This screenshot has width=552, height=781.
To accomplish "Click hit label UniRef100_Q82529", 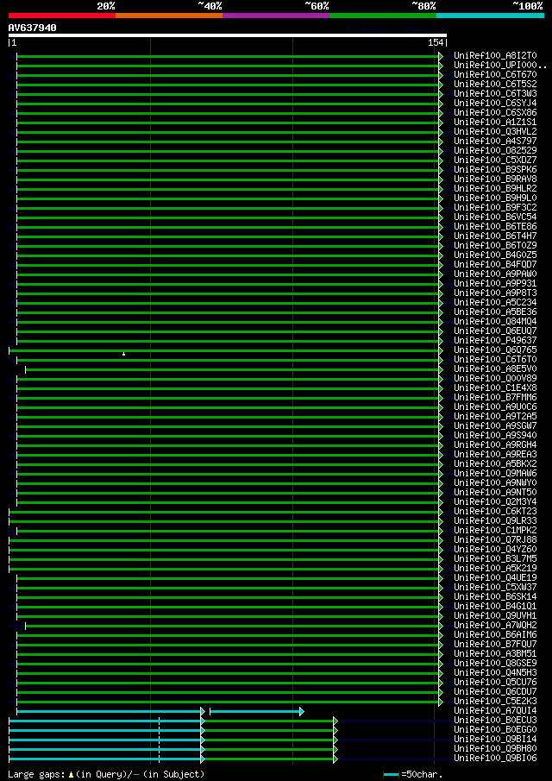I will point(495,150).
